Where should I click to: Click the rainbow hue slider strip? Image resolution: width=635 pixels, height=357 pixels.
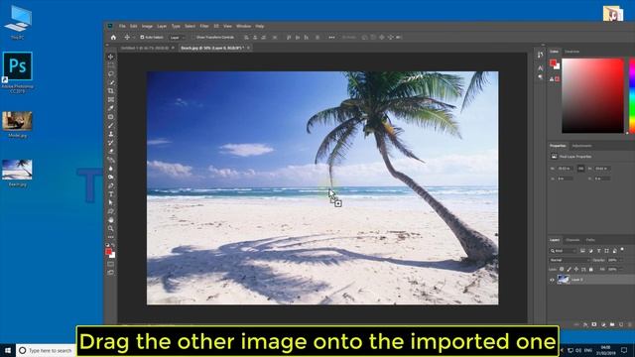(x=632, y=96)
